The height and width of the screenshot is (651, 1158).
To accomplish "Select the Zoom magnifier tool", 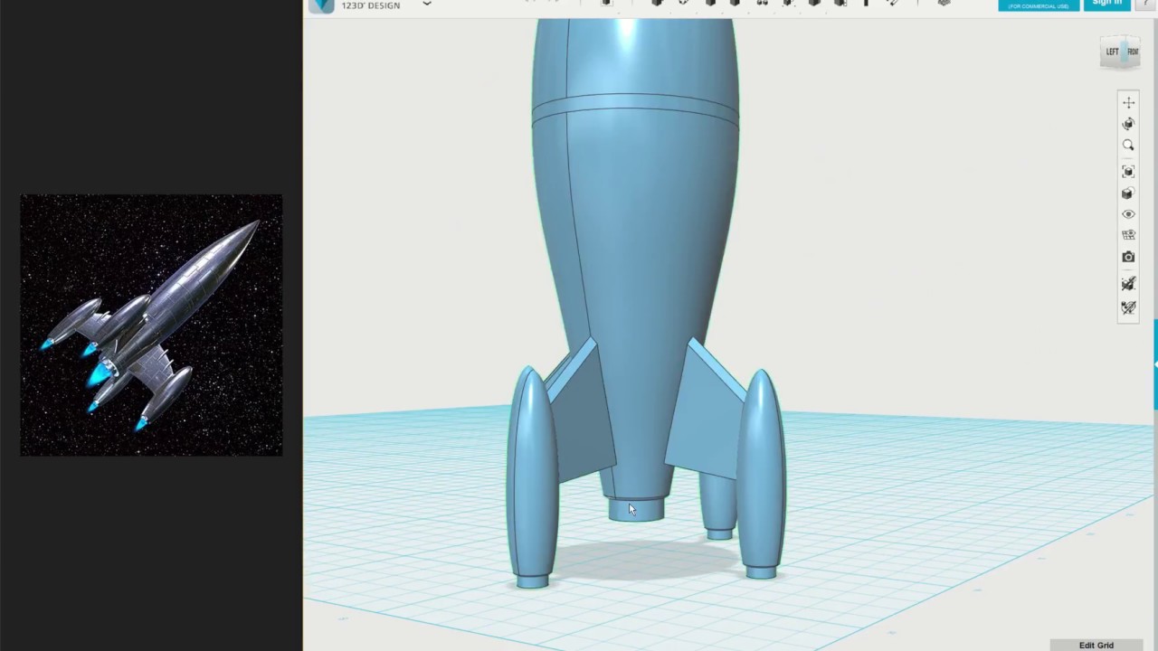I will pyautogui.click(x=1128, y=146).
